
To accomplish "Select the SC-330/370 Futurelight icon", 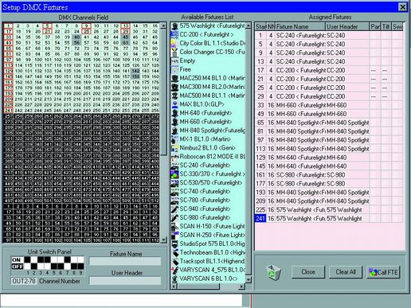I will pos(174,174).
